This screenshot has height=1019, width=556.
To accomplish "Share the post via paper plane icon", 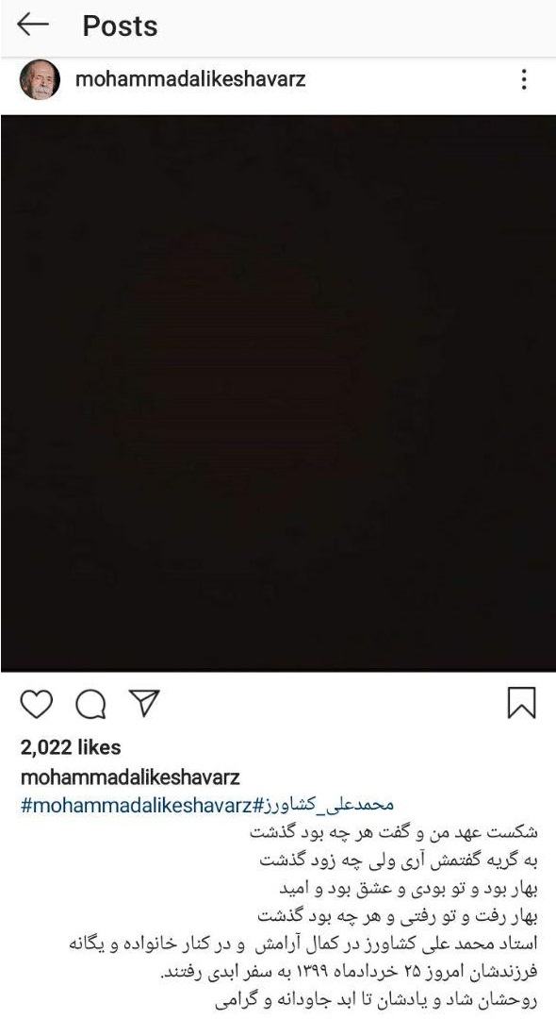I will pos(144,703).
